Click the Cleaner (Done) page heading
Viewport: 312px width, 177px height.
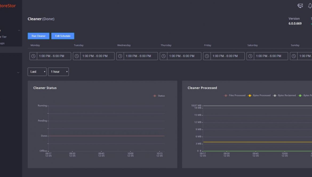(x=41, y=19)
